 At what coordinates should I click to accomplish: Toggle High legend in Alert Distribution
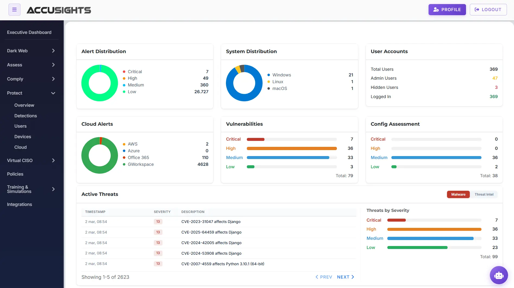(x=130, y=78)
